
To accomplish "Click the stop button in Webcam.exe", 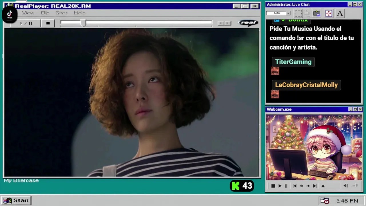I will pyautogui.click(x=273, y=186).
